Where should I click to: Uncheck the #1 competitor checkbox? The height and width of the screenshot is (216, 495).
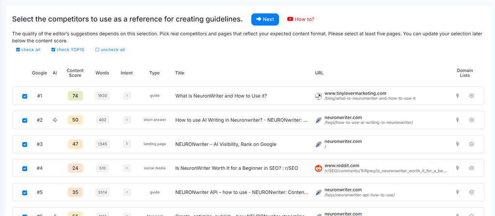(25, 96)
